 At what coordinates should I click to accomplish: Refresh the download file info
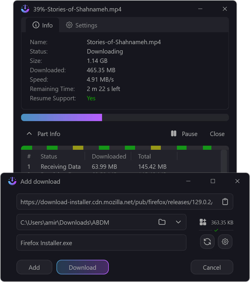(x=207, y=242)
